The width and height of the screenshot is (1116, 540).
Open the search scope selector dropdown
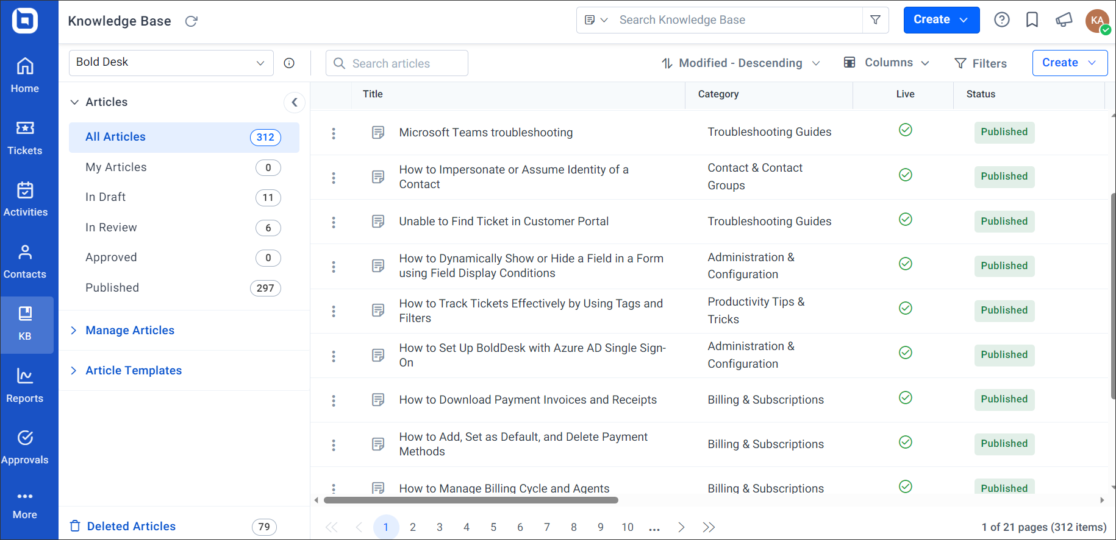tap(596, 20)
